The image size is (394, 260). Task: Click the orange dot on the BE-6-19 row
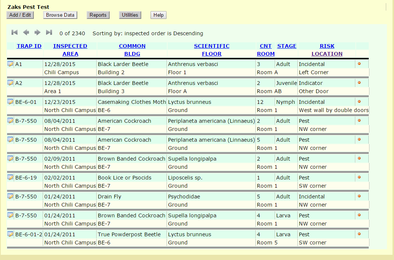[x=359, y=177]
